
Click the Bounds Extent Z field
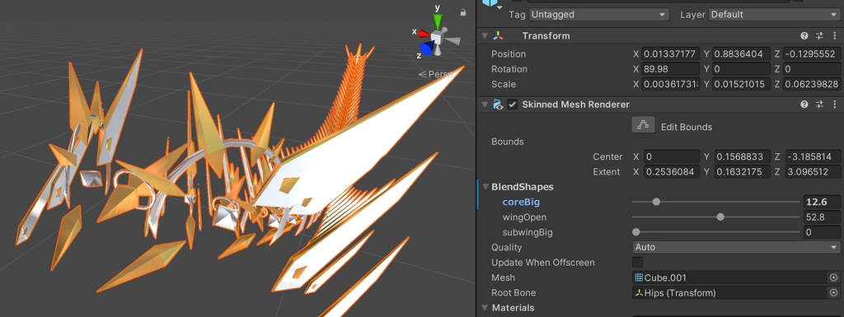coord(814,172)
